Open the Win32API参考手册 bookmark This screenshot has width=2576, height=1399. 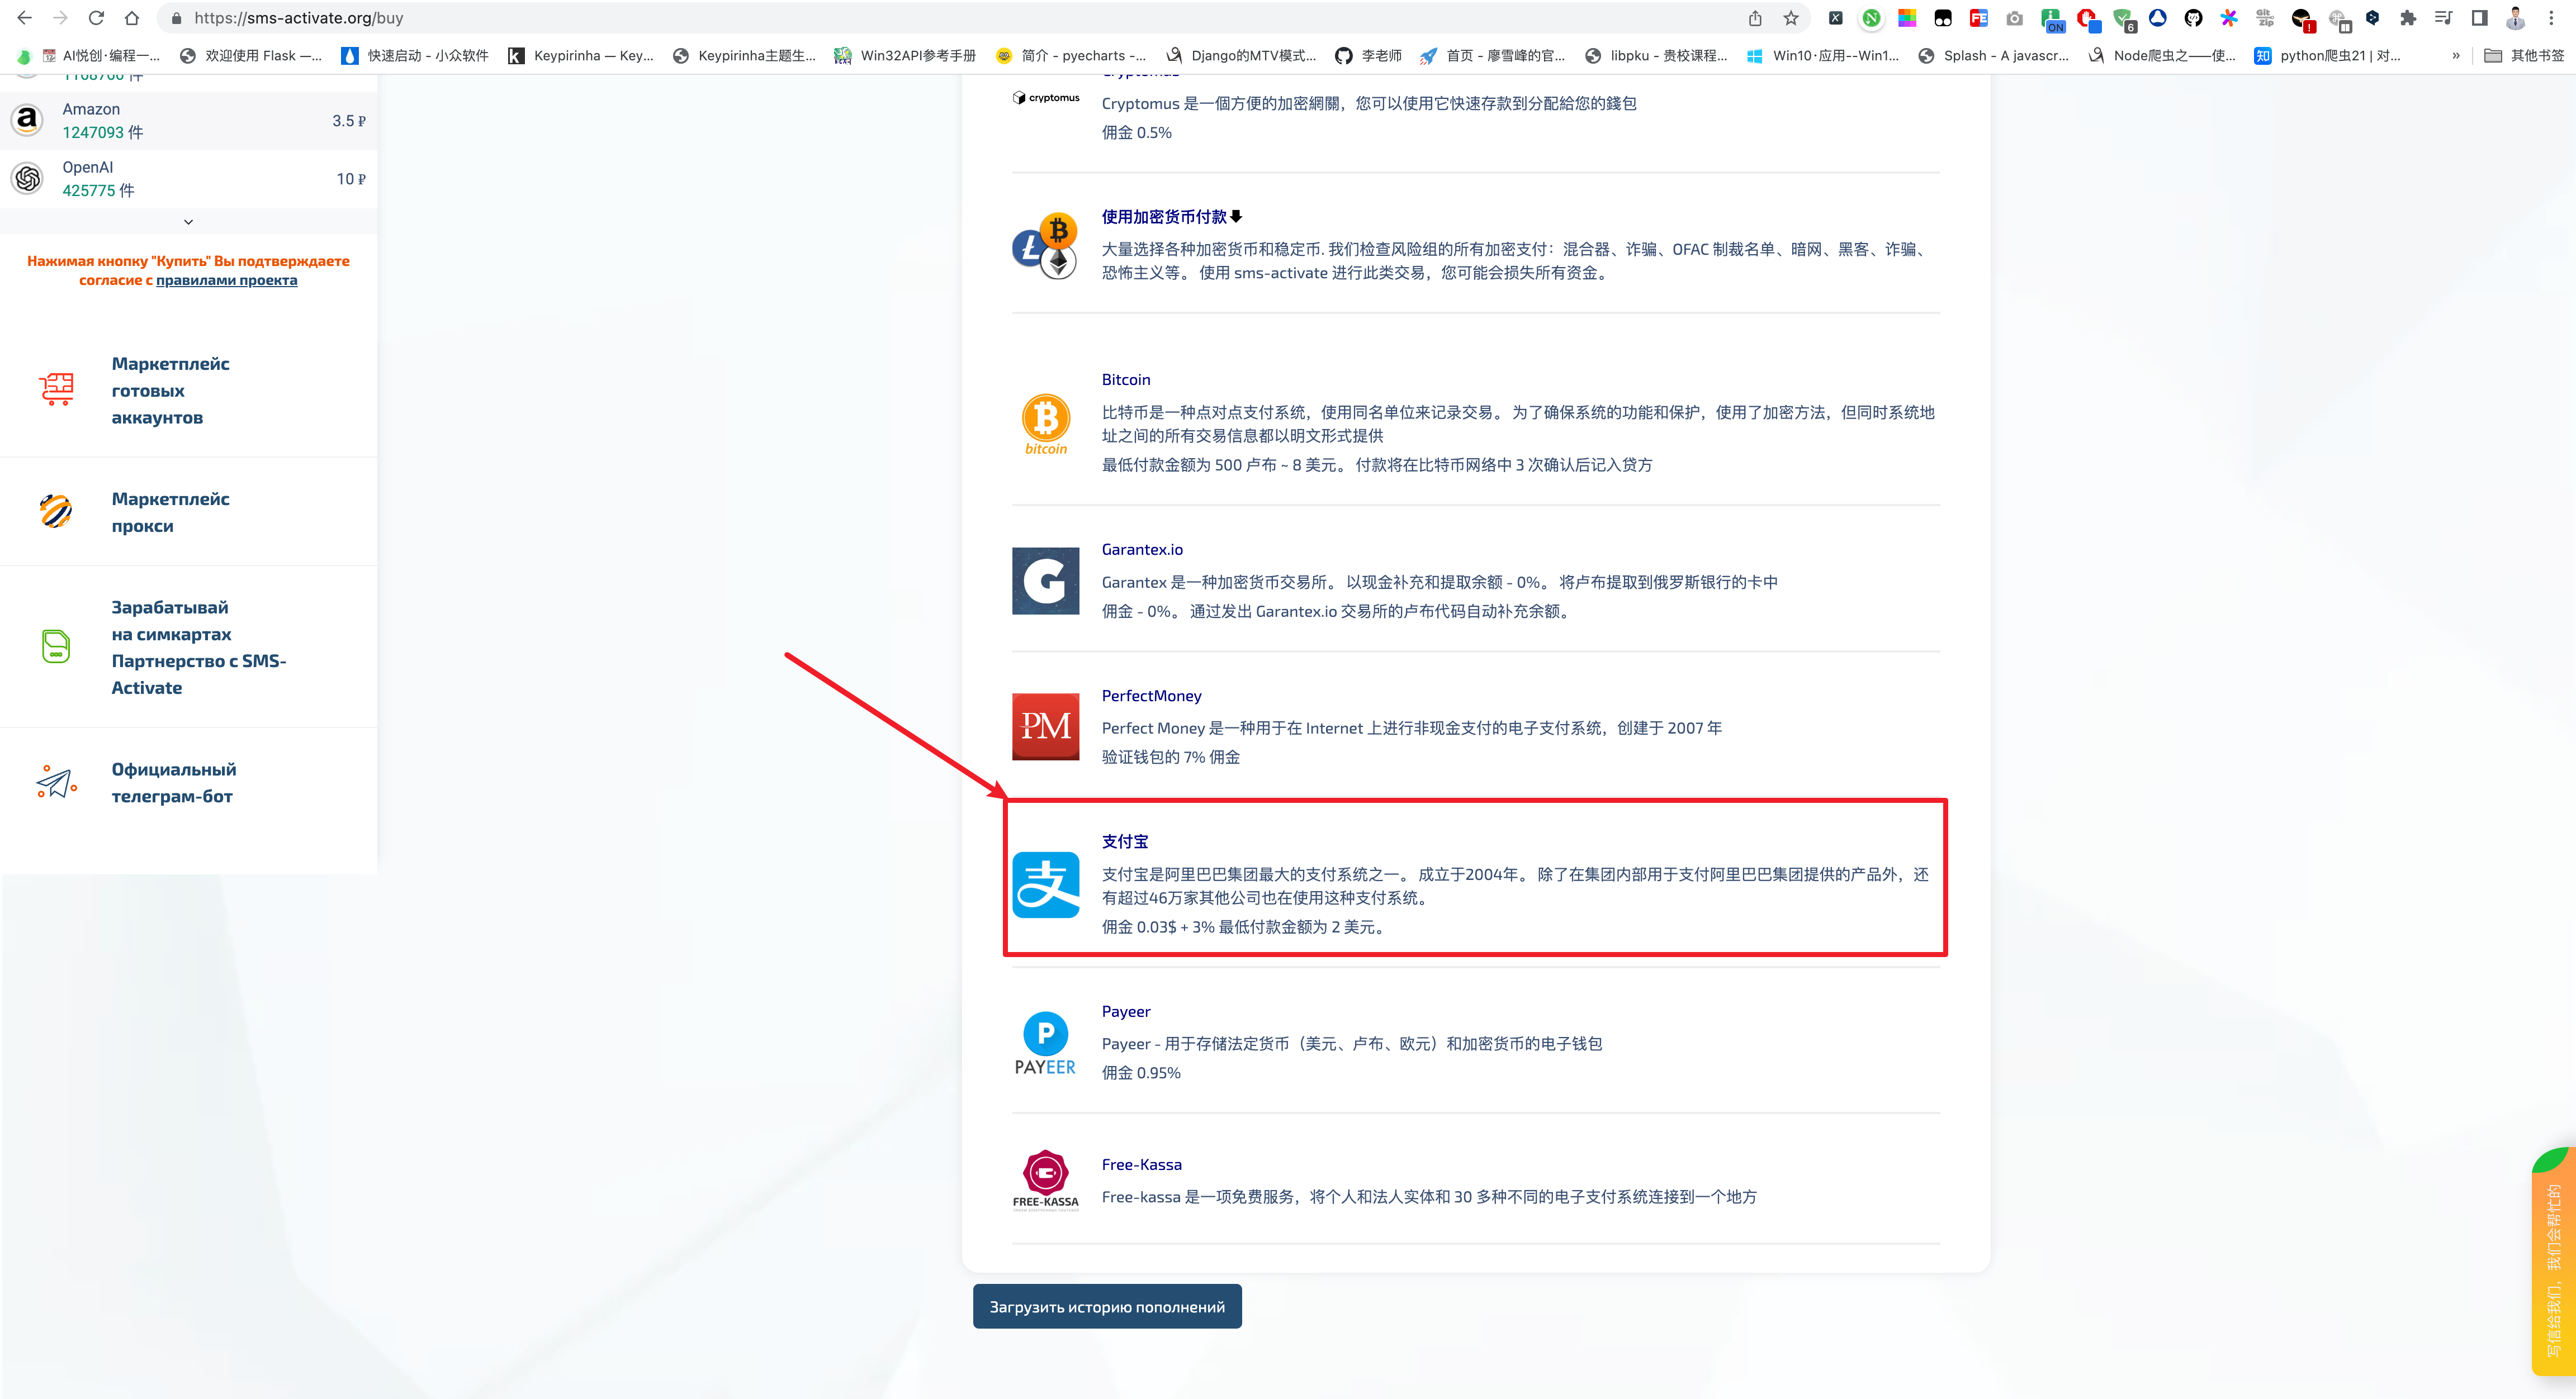[905, 56]
